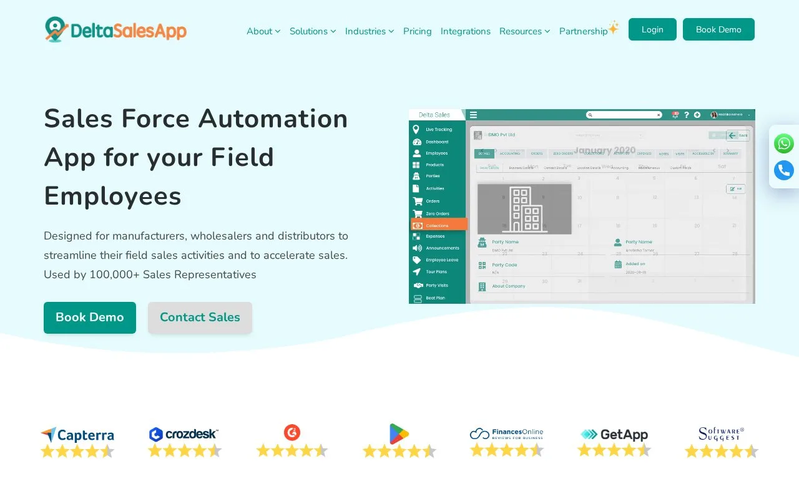
Task: Select highlighted Collections item in dashboard preview
Action: (x=439, y=225)
